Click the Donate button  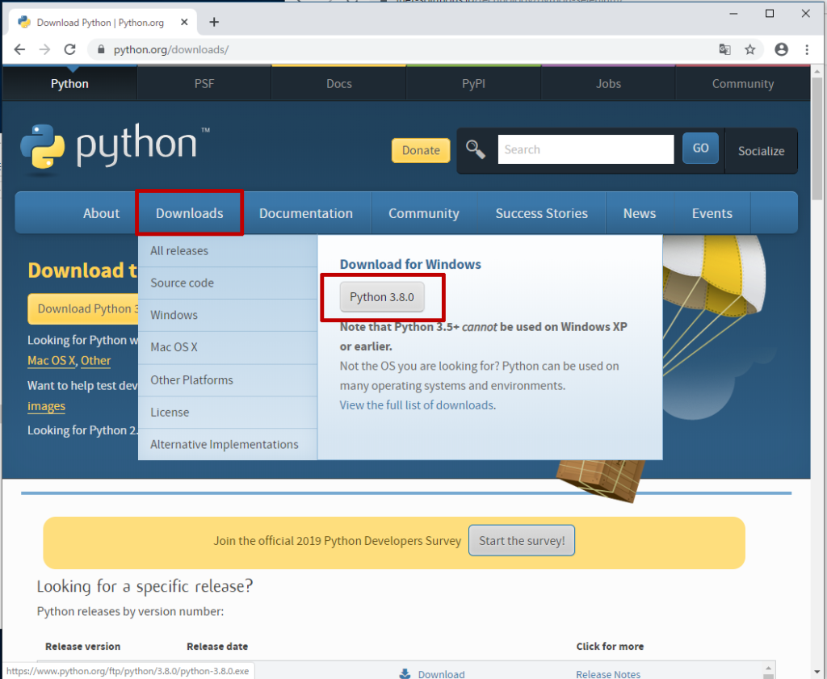click(420, 150)
